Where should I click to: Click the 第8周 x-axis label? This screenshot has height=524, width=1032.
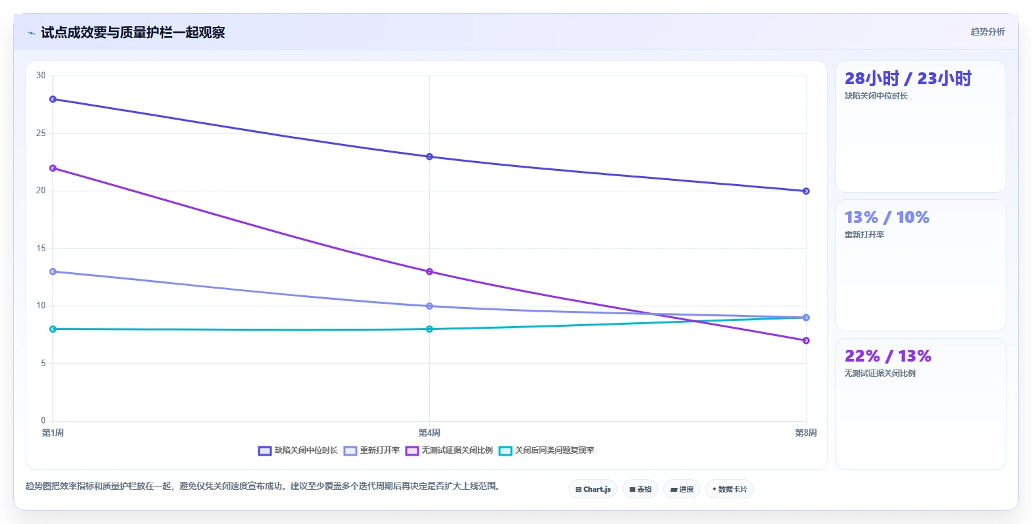(806, 433)
